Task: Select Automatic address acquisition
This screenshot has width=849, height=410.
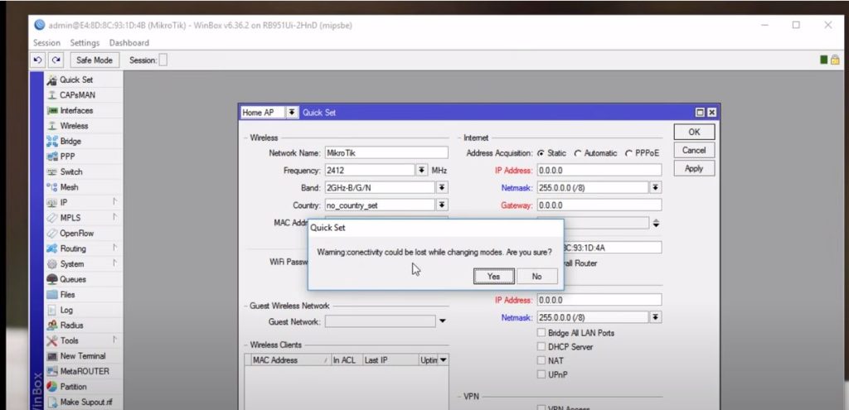Action: click(578, 153)
